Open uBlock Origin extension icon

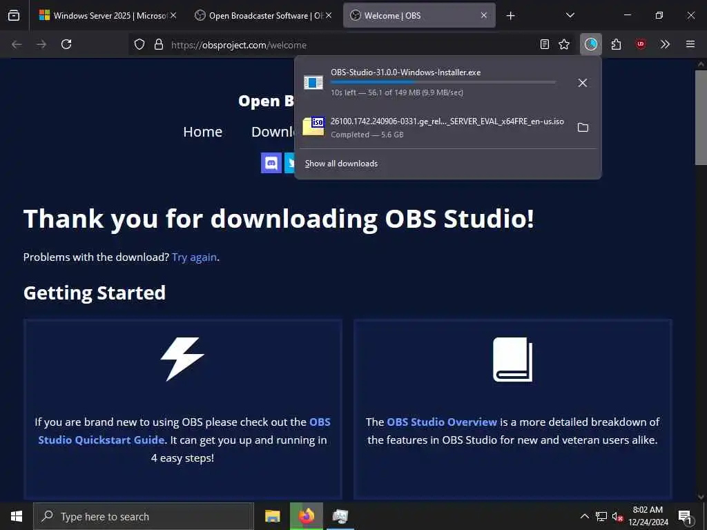point(641,44)
